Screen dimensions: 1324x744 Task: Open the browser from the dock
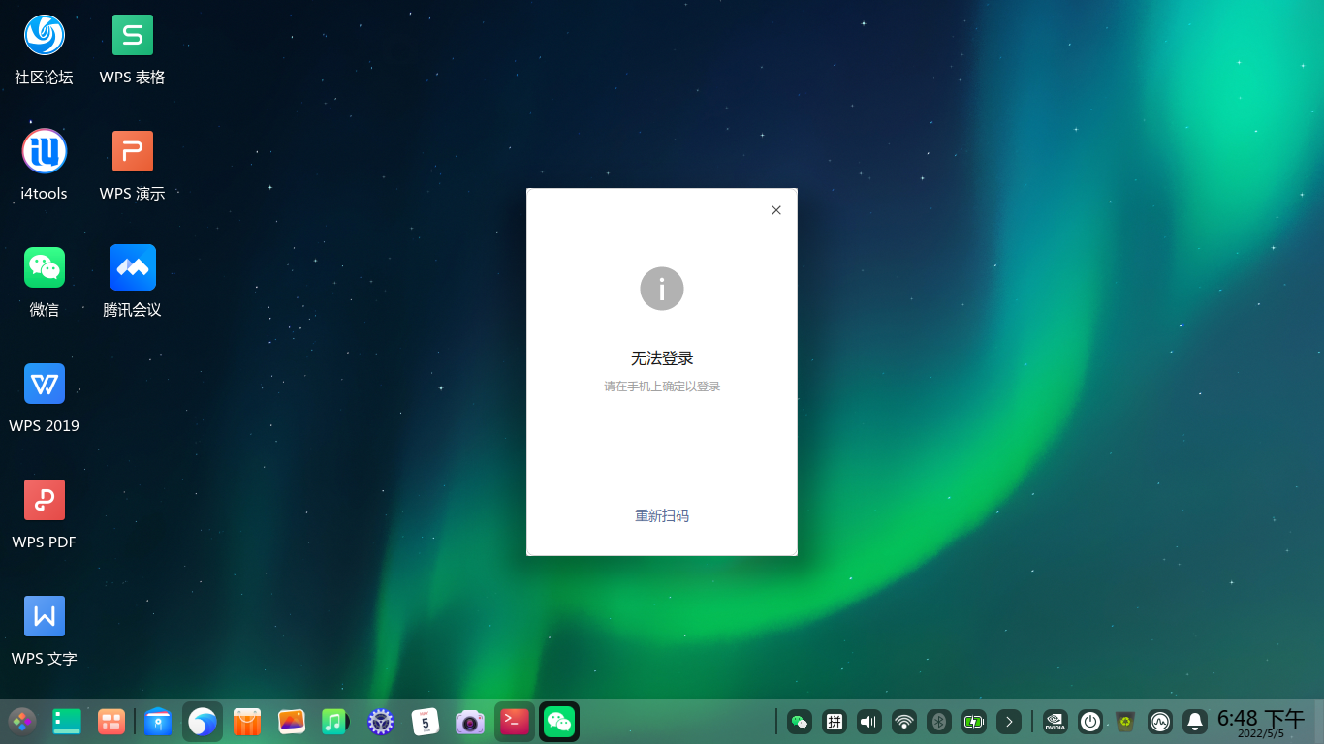tap(203, 722)
